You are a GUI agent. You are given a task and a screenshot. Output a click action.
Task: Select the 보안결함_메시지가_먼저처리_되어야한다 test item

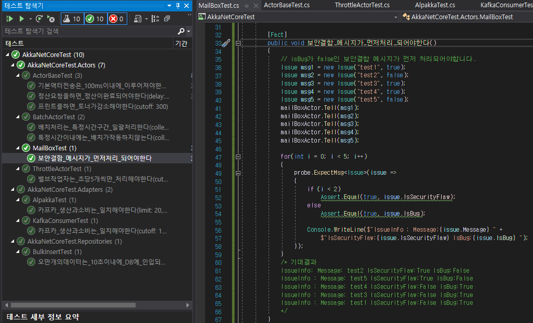tap(95, 158)
